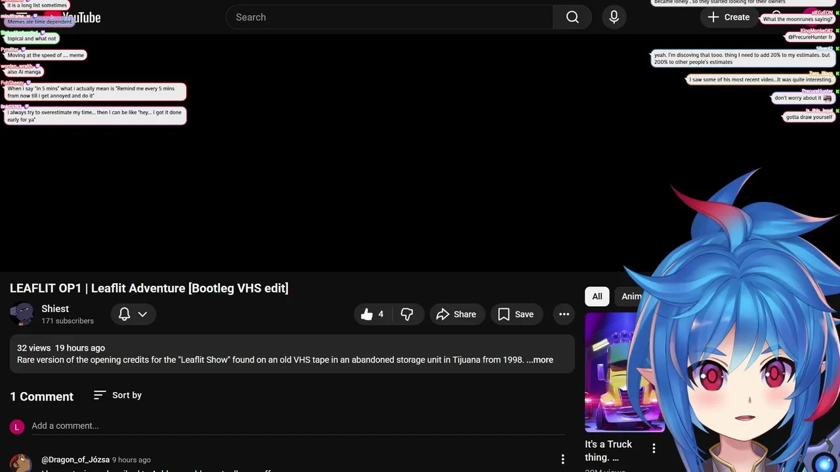The width and height of the screenshot is (840, 472).
Task: Click your user avatar beside Add a comment
Action: pyautogui.click(x=17, y=427)
